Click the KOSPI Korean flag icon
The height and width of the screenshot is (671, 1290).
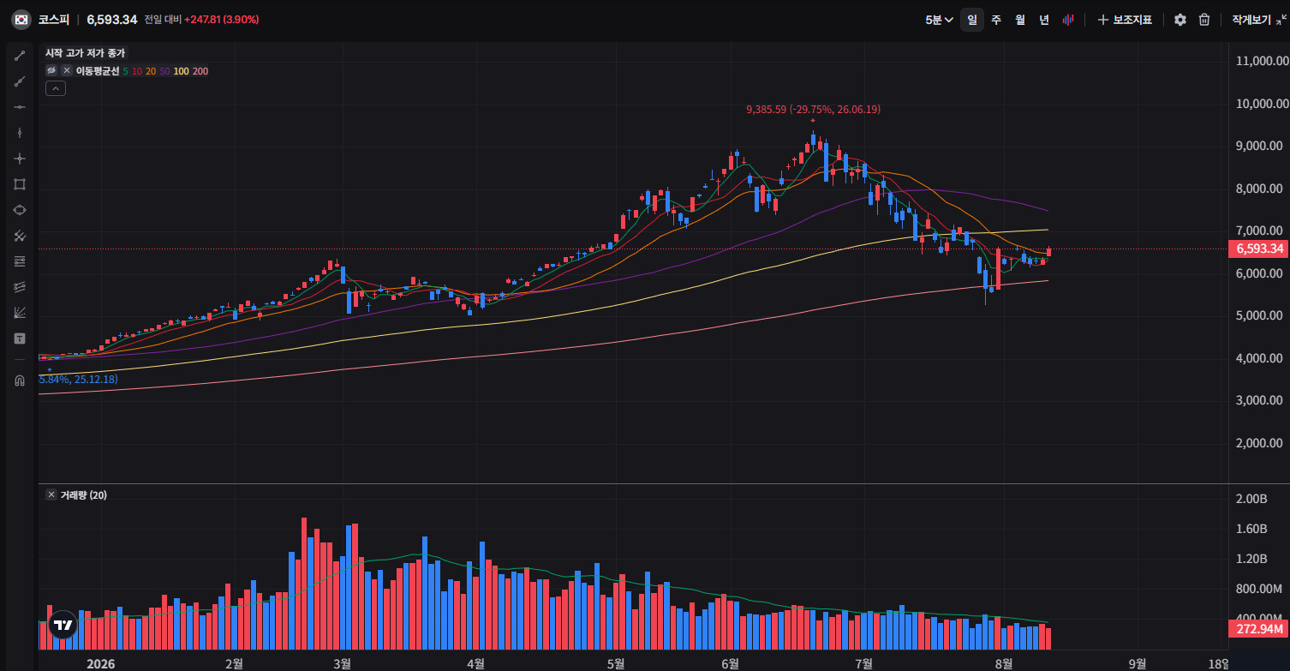pos(21,20)
